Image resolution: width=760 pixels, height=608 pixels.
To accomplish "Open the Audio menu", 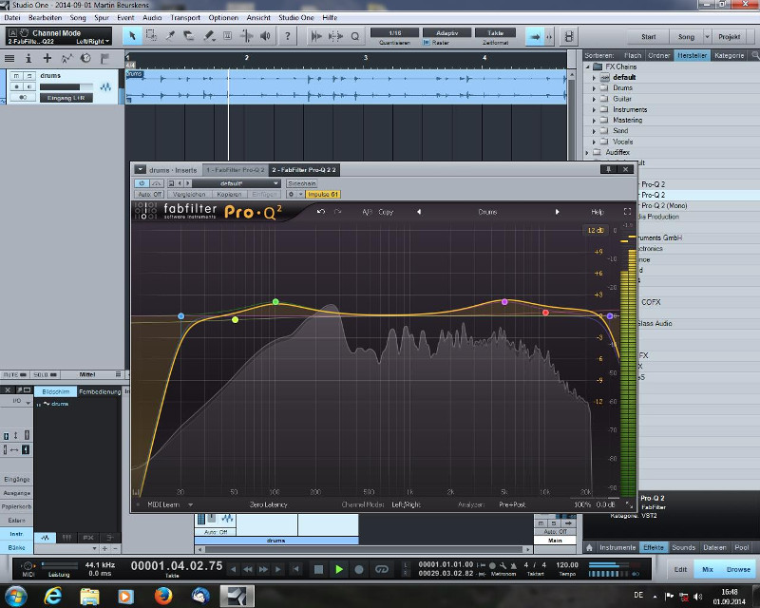I will pos(152,17).
